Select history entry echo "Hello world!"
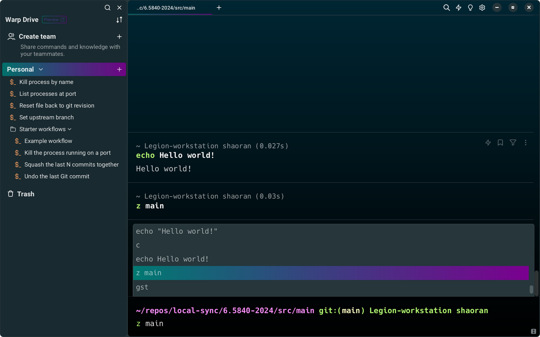Viewport: 540px width, 337px height. pos(331,231)
